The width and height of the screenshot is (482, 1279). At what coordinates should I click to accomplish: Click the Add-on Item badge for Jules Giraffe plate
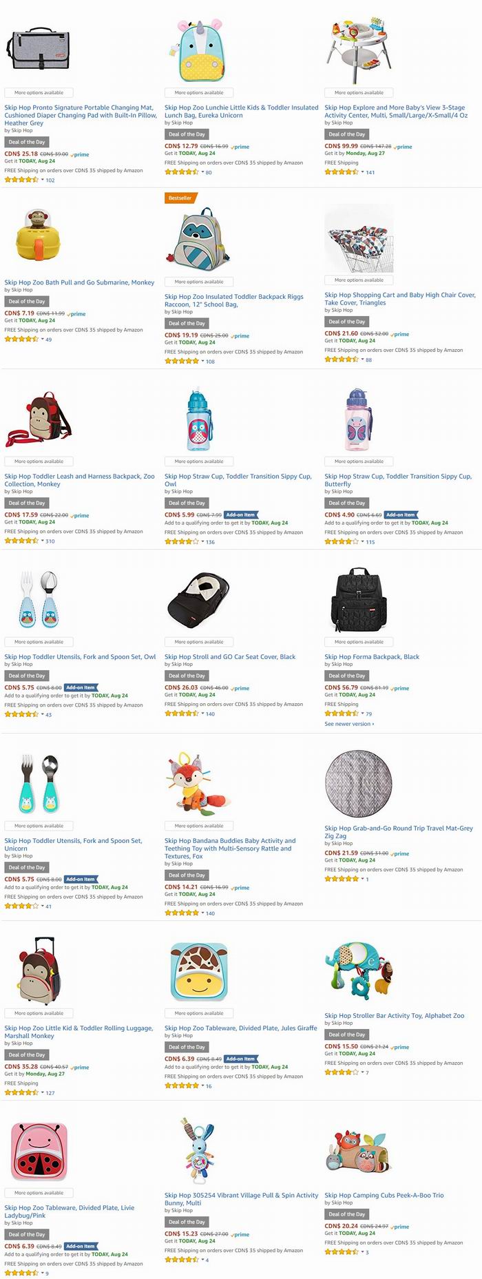pos(241,1059)
